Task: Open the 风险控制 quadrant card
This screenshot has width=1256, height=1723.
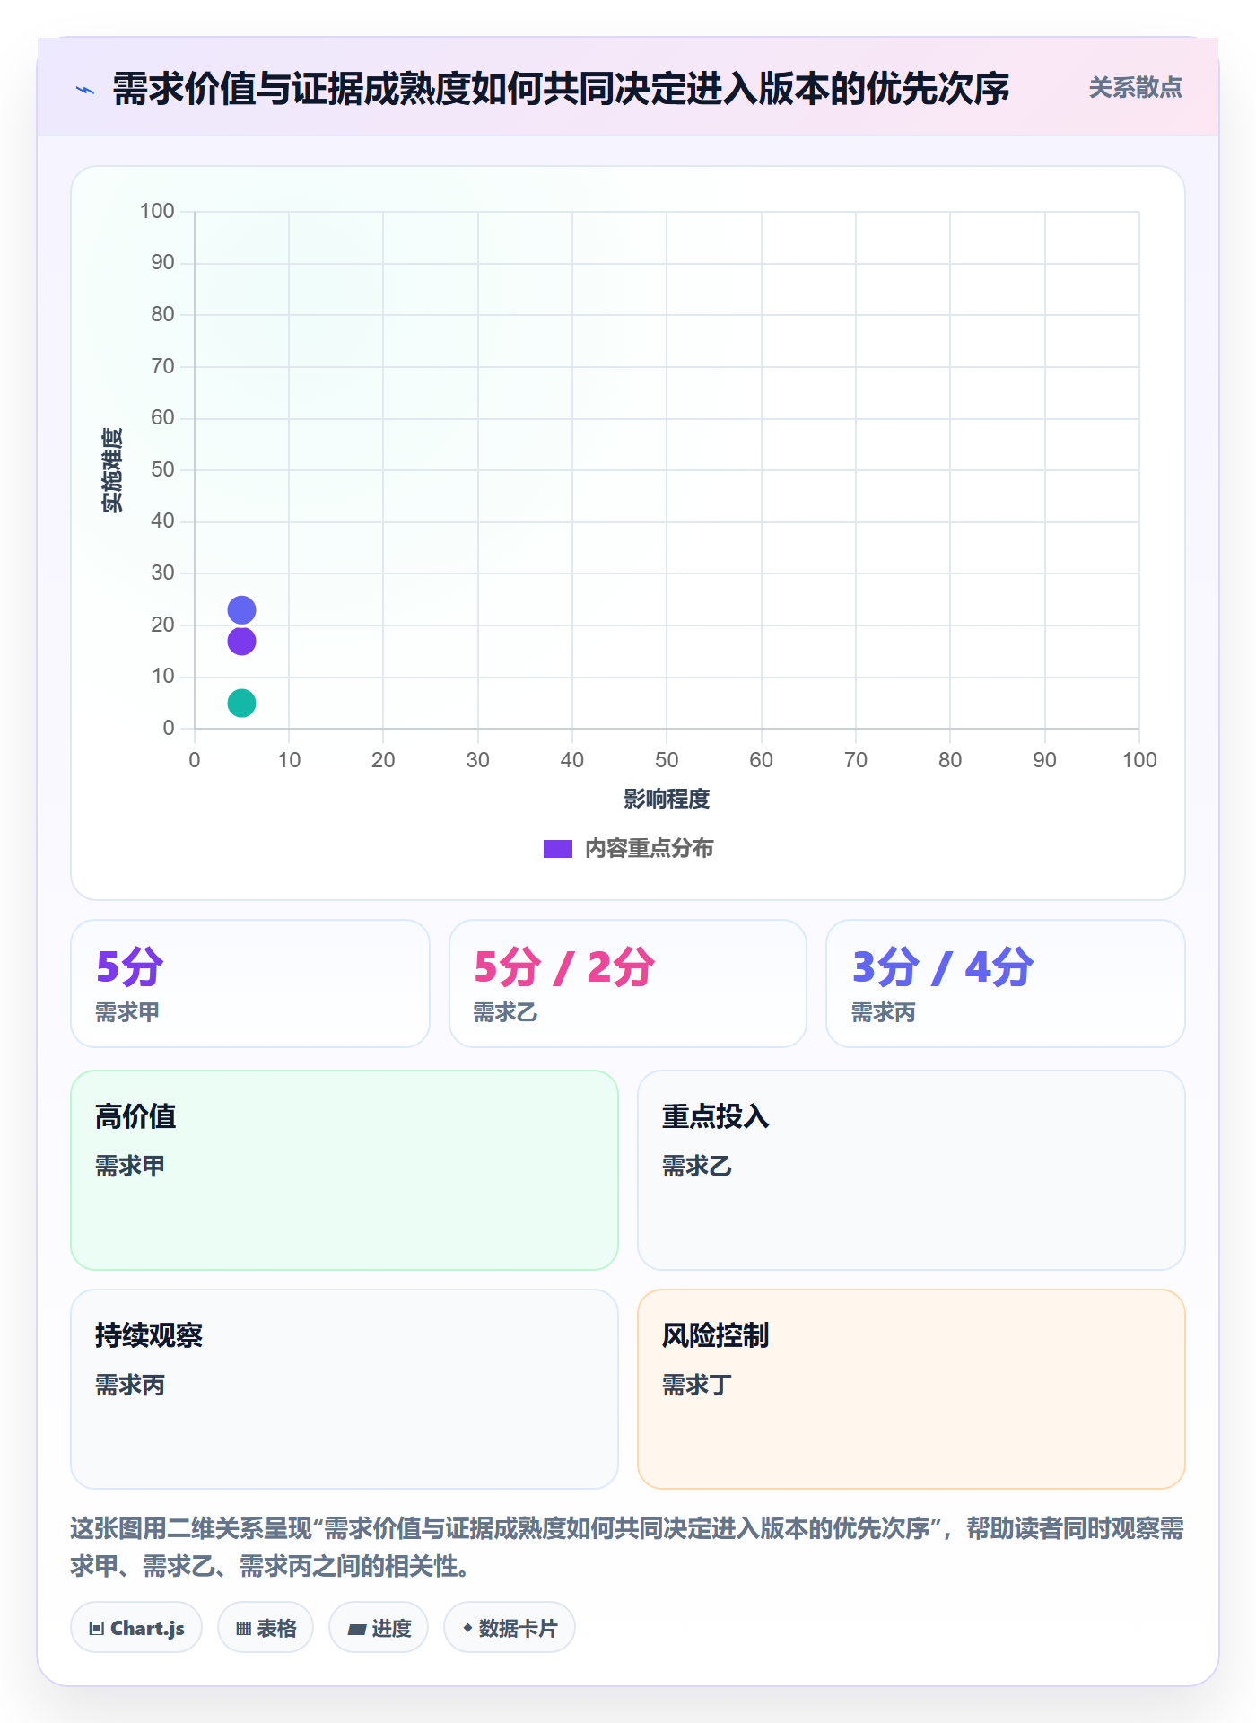Action: pyautogui.click(x=911, y=1389)
